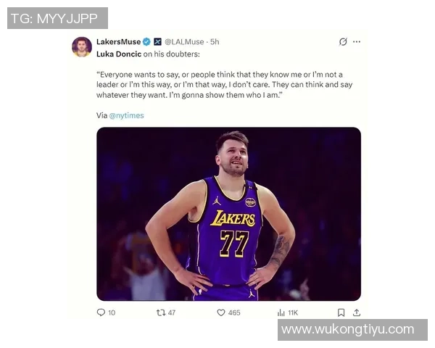
Task: Click the 5h post timestamp
Action: coord(214,42)
